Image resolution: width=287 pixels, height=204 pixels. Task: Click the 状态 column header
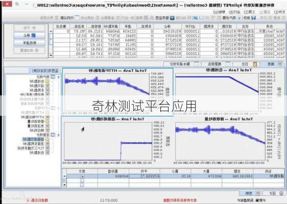[x=245, y=27]
